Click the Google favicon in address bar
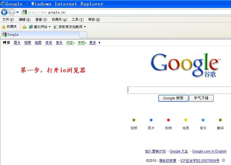The image size is (231, 165). click(25, 12)
